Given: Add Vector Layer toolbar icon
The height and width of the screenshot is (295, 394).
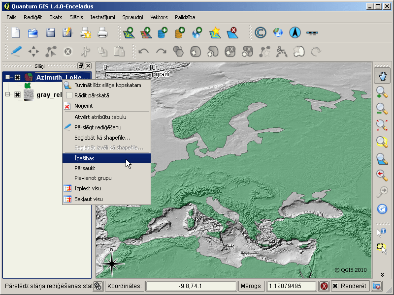Looking at the screenshot, I should [129, 33].
